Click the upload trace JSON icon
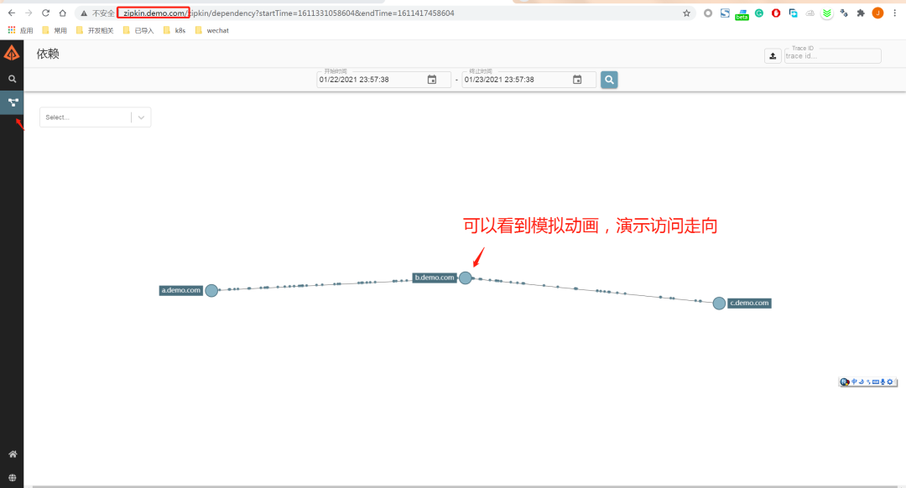The width and height of the screenshot is (906, 488). [x=773, y=55]
